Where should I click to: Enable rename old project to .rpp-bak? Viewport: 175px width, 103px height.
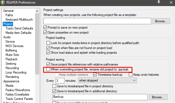tap(48, 69)
